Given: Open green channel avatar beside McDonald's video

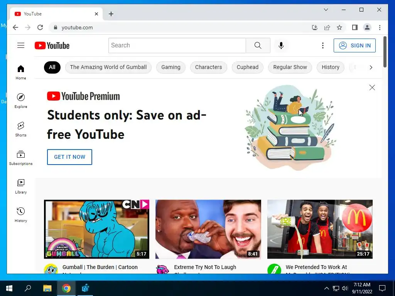Looking at the screenshot, I should 274,269.
